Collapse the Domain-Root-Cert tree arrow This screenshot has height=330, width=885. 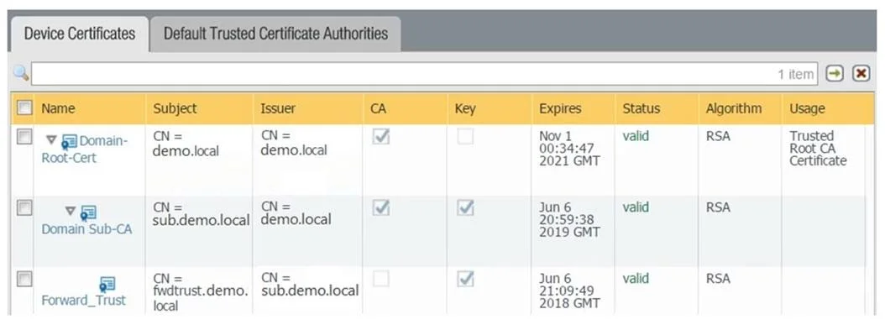[x=51, y=139]
